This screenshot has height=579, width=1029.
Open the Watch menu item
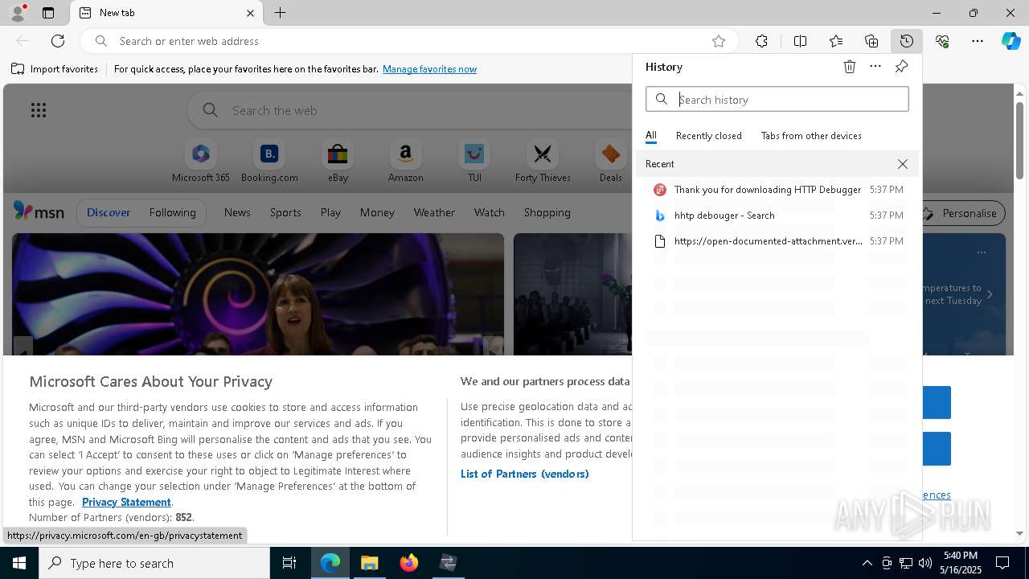click(x=489, y=212)
